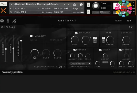Expand the Purge dropdown menu
Image resolution: width=137 pixels, height=93 pixels.
click(x=78, y=8)
